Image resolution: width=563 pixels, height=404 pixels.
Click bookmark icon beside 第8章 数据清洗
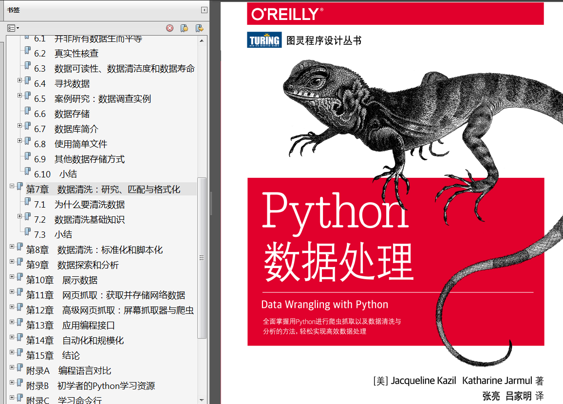tap(20, 247)
